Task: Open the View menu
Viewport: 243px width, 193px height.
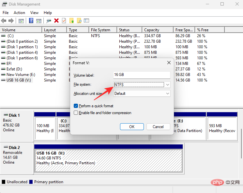Action: (x=34, y=13)
